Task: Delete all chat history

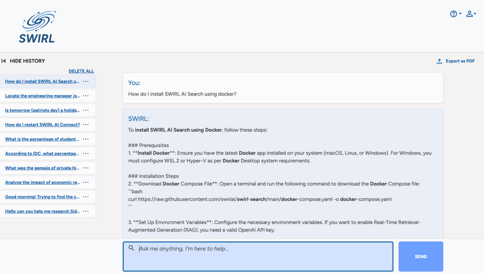Action: [x=81, y=71]
